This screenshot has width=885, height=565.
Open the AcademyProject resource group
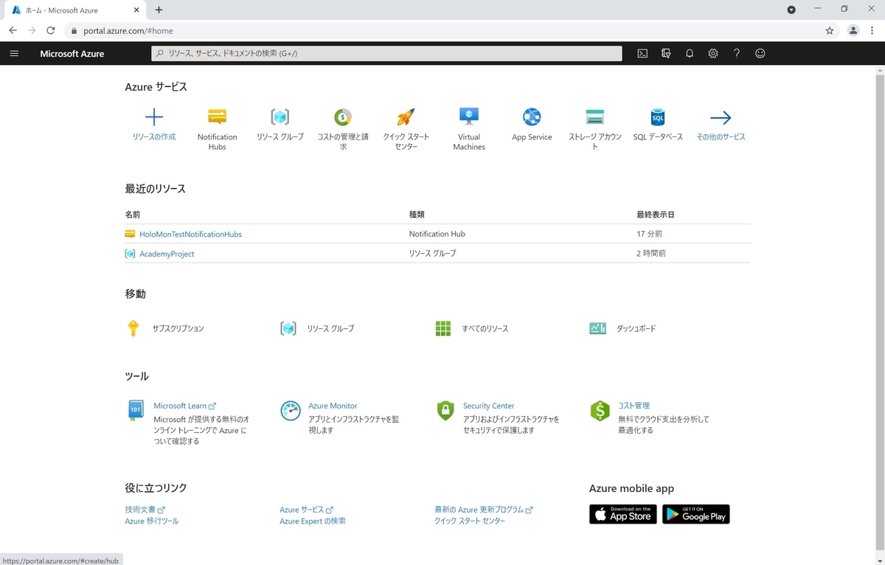(167, 254)
